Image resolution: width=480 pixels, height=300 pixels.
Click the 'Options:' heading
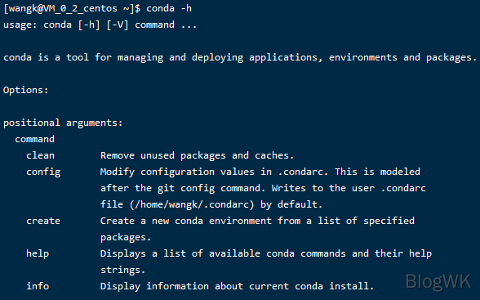[x=26, y=91]
